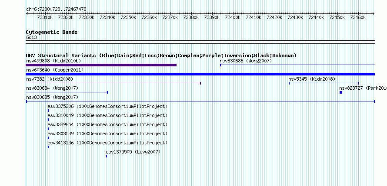Select the thick blue nsv603640 gain bar

tap(200, 74)
